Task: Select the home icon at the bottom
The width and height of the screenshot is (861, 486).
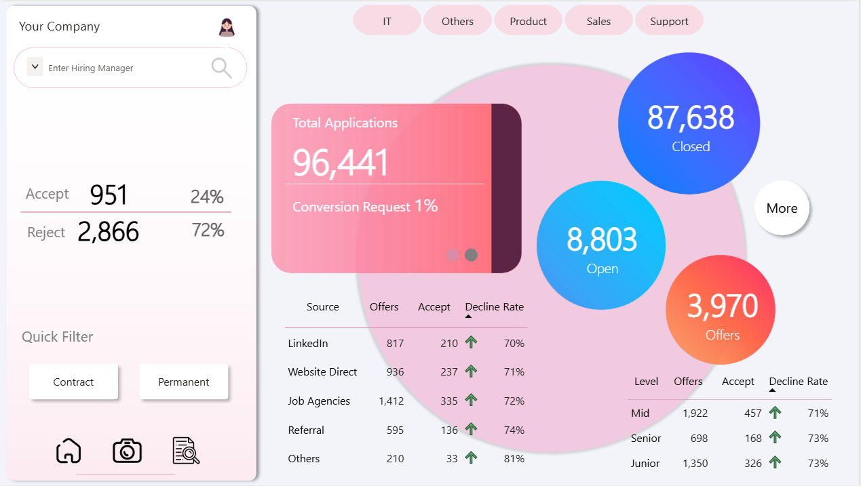Action: (x=68, y=450)
